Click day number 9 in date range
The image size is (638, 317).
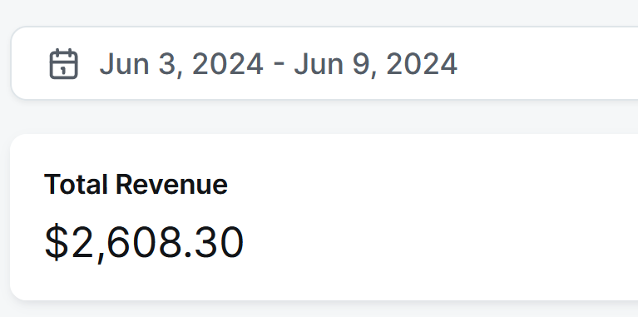click(x=361, y=64)
